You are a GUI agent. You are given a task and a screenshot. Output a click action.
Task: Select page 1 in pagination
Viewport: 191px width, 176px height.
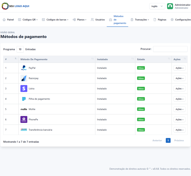click(x=168, y=141)
